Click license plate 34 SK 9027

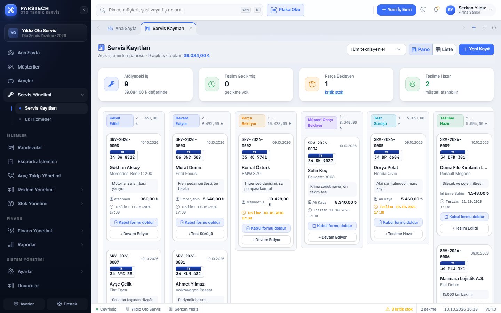322,159
